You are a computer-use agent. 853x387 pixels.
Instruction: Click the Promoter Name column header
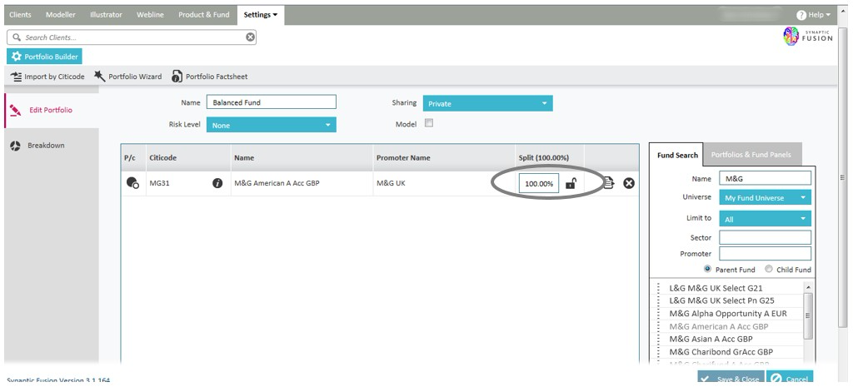(x=444, y=157)
